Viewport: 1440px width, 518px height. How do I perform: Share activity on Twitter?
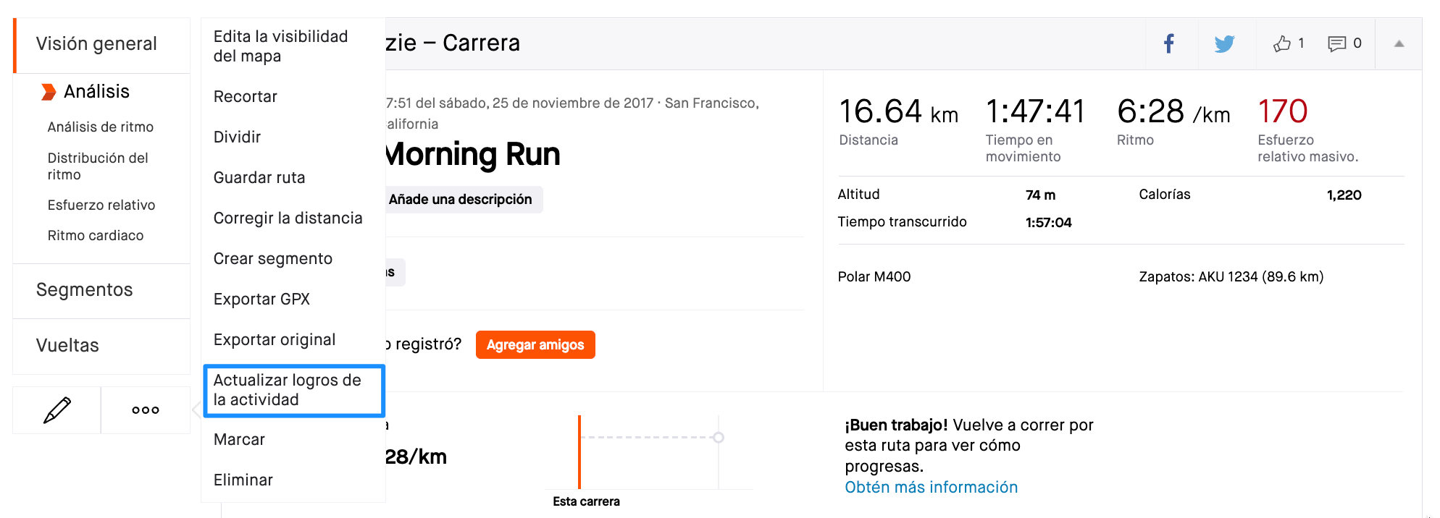(x=1225, y=43)
